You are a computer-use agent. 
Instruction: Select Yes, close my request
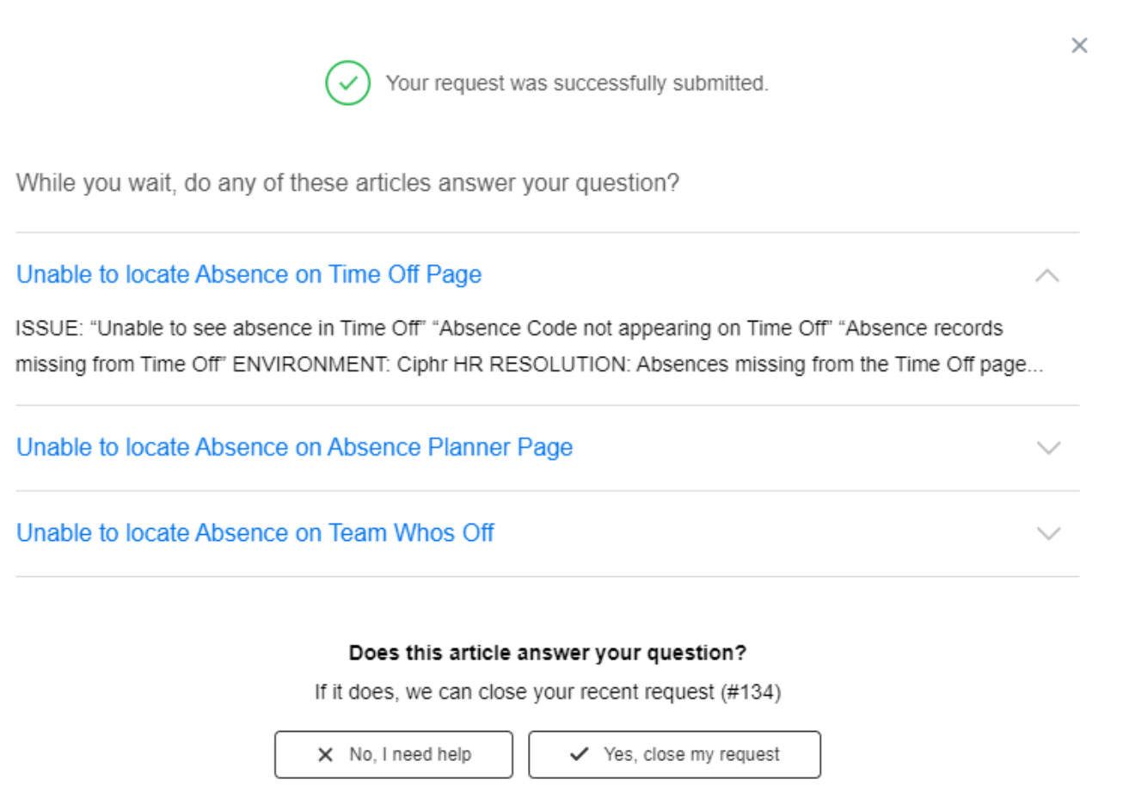click(x=675, y=754)
